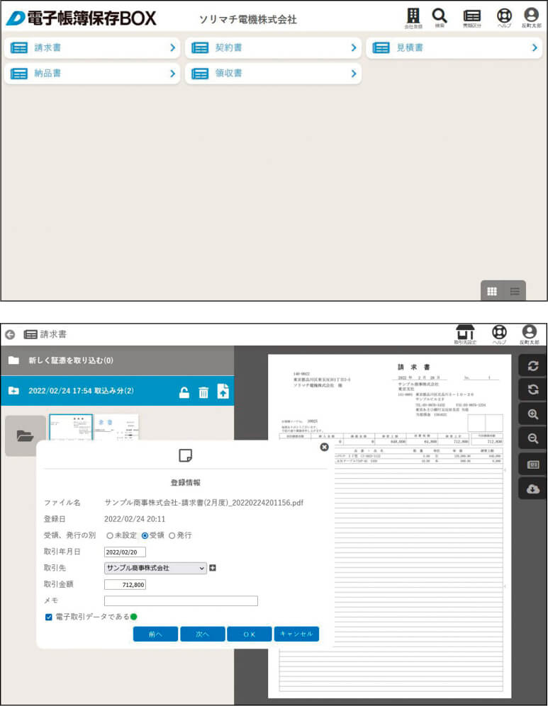Click the 電子帳簿保存BOX logo

tap(81, 18)
